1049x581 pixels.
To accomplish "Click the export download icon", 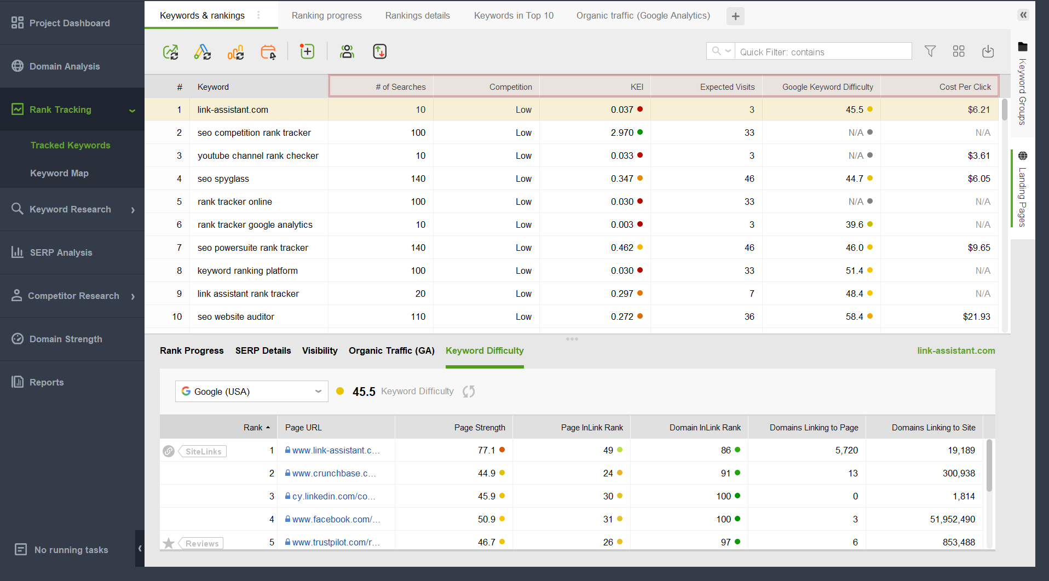I will pos(988,51).
